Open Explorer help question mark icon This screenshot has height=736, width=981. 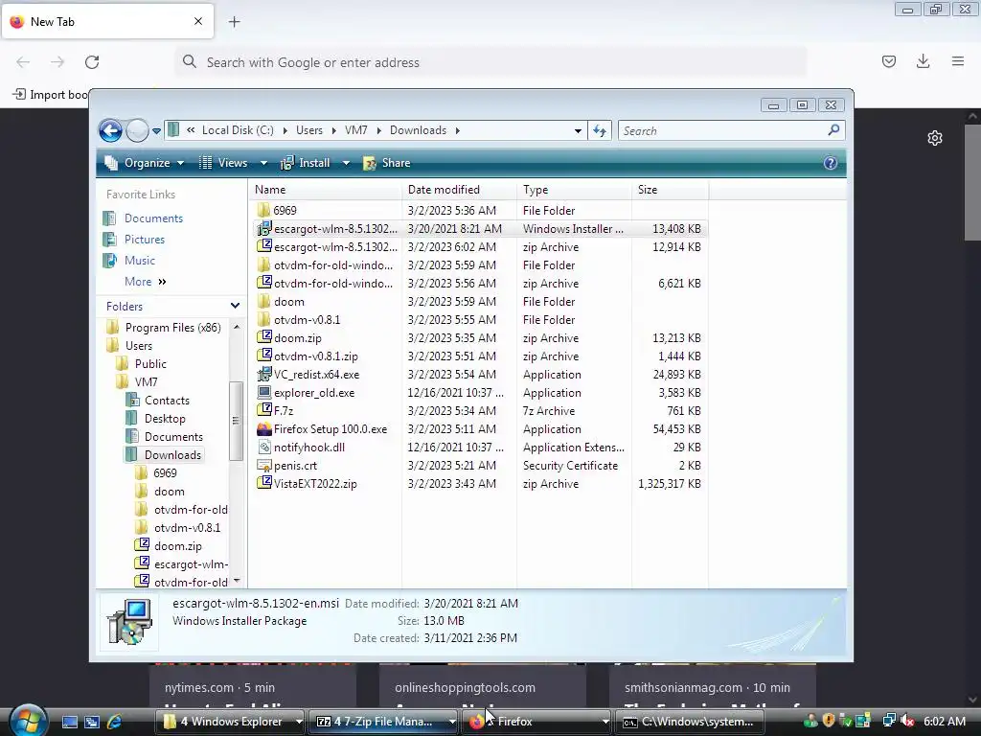(x=831, y=163)
